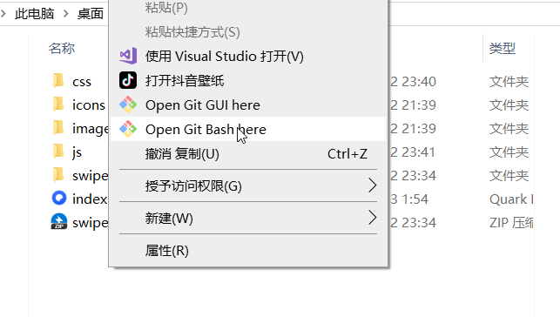Select the Quark index file icon
This screenshot has width=560, height=317.
[x=59, y=199]
